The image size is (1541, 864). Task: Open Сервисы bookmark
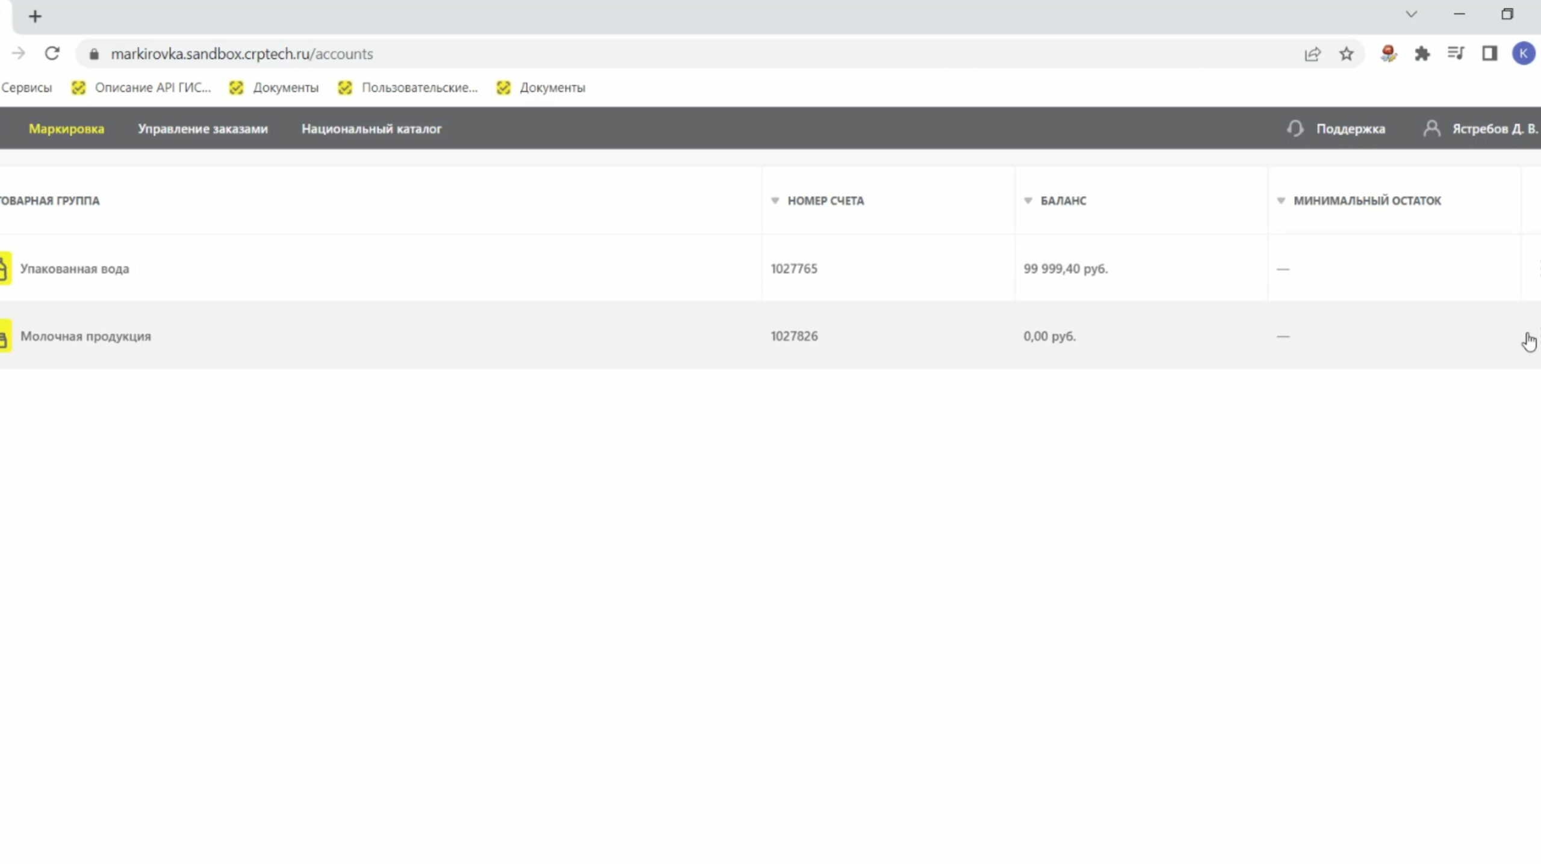pyautogui.click(x=26, y=88)
